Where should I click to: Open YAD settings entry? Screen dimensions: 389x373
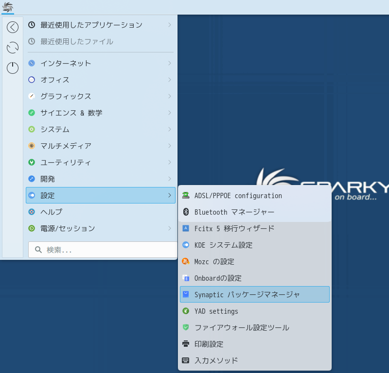click(x=255, y=311)
